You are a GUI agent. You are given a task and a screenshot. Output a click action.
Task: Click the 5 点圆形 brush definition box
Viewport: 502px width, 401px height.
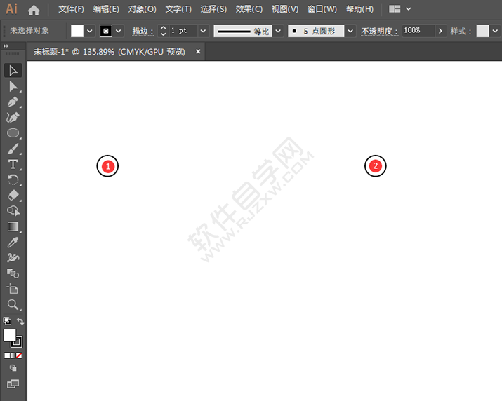click(316, 31)
